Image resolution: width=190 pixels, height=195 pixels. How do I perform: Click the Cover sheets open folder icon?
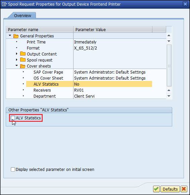(23, 66)
